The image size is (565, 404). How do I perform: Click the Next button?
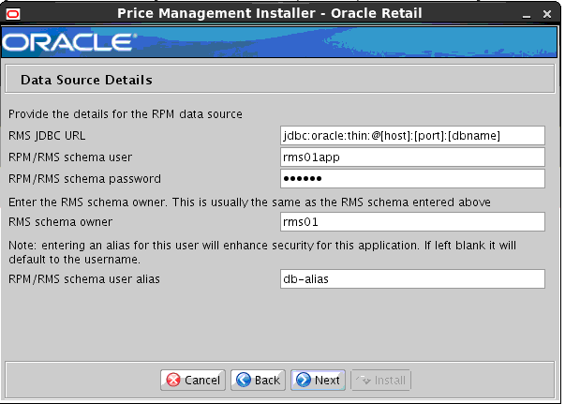pos(318,380)
